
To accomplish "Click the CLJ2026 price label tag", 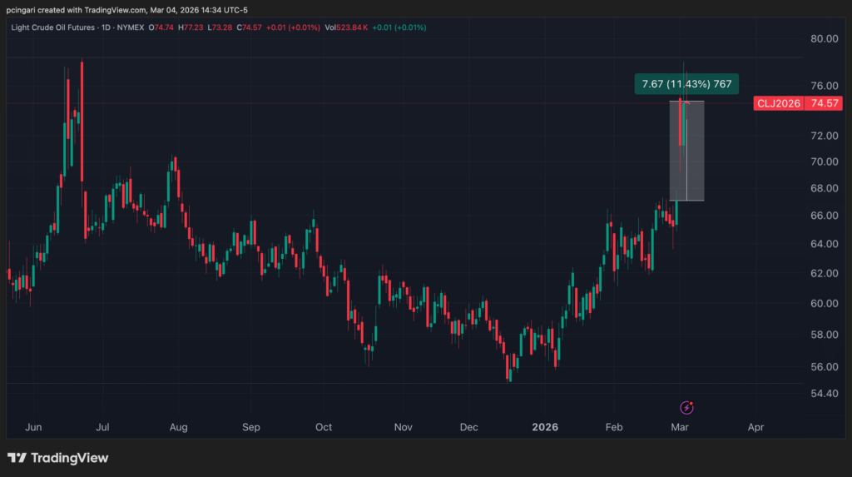I will [x=779, y=103].
